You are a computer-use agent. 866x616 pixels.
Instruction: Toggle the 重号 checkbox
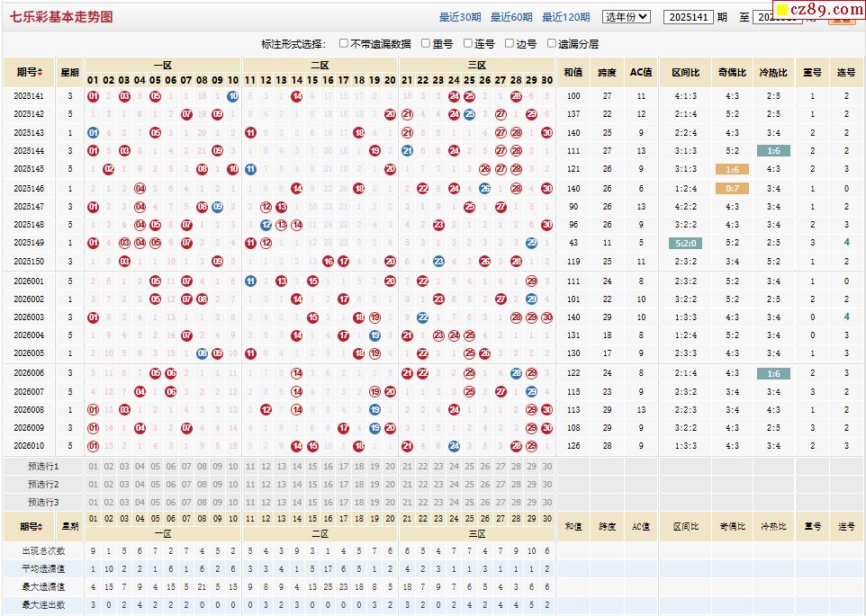pos(426,43)
